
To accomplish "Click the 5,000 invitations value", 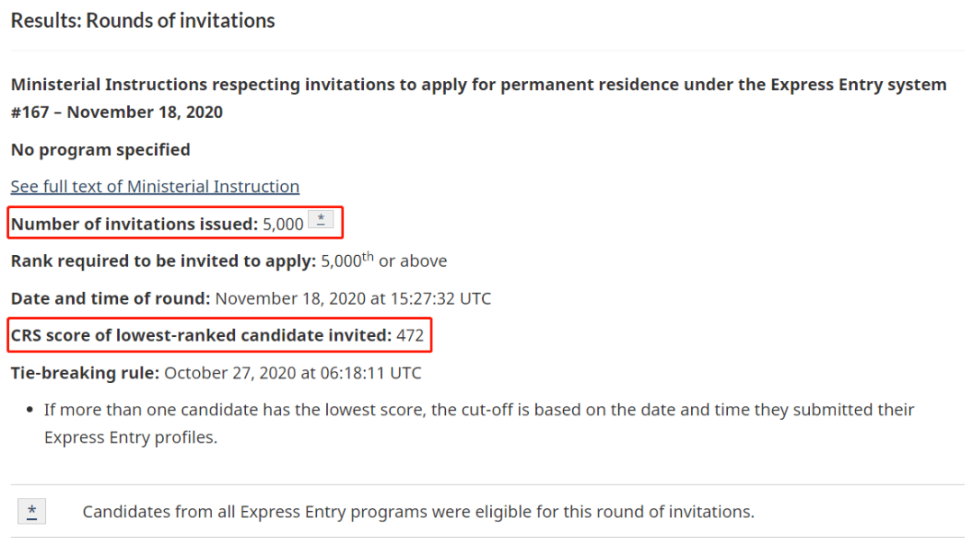I will point(283,224).
